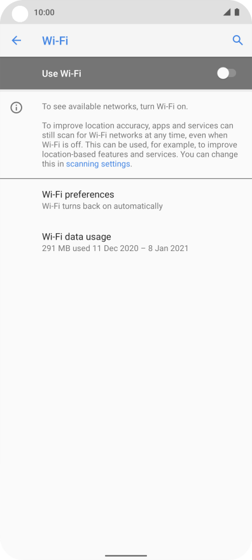Open Wi-Fi data usage
Image resolution: width=252 pixels, height=560 pixels.
(126, 242)
